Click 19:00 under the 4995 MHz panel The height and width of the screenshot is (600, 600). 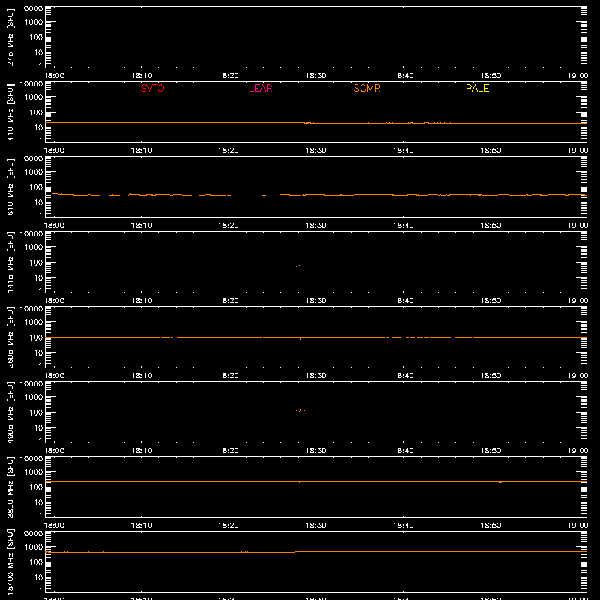pos(577,451)
